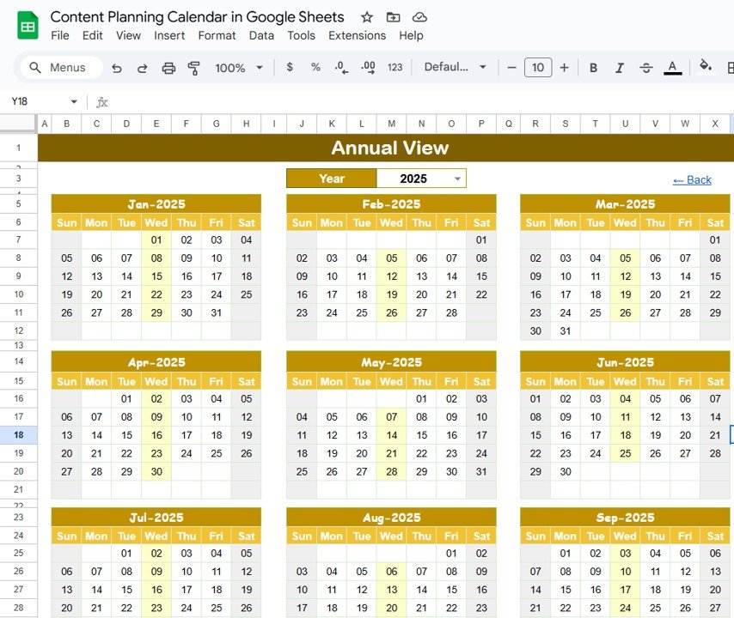Check the cloud save status icon
The height and width of the screenshot is (618, 734).
419,17
